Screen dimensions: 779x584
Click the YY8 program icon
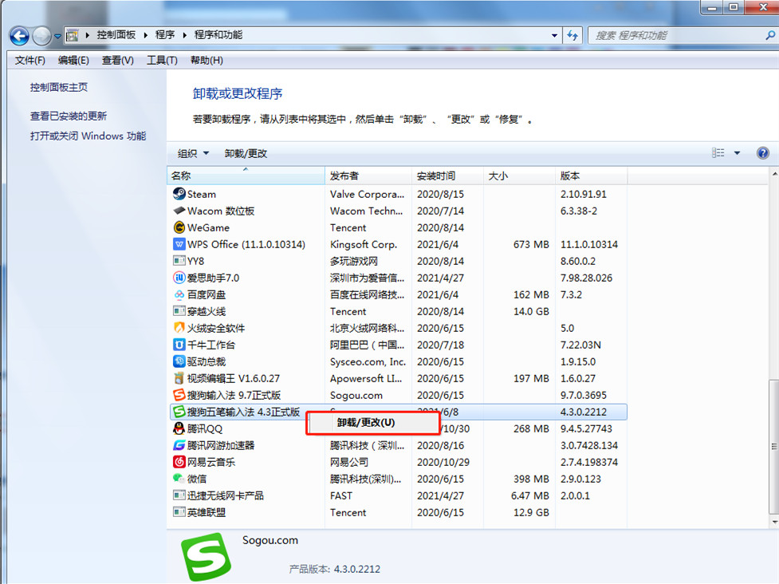pos(179,261)
